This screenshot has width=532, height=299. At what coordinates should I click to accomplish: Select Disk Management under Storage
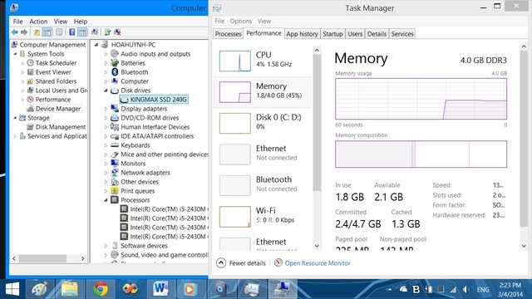pos(61,127)
